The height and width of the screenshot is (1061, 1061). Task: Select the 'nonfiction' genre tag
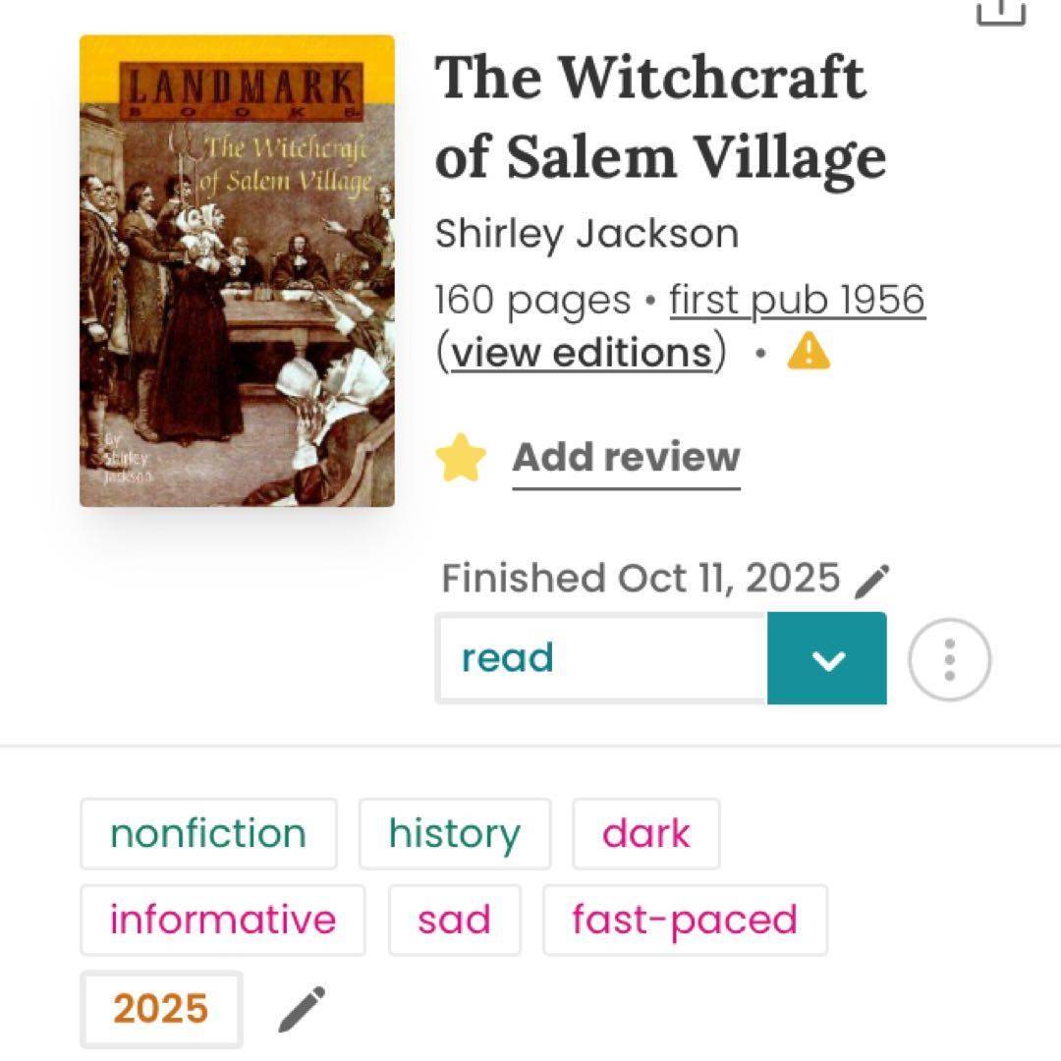[208, 834]
